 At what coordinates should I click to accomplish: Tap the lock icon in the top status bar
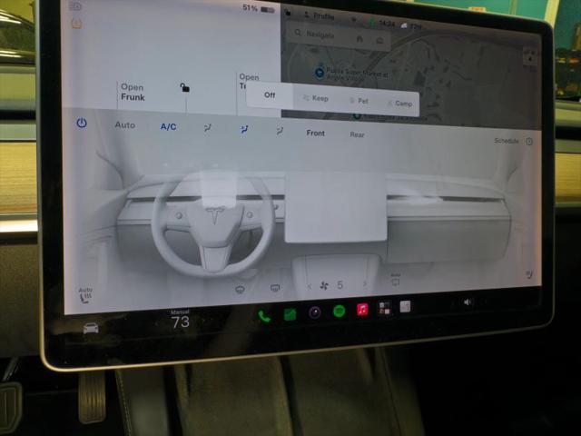(x=288, y=13)
